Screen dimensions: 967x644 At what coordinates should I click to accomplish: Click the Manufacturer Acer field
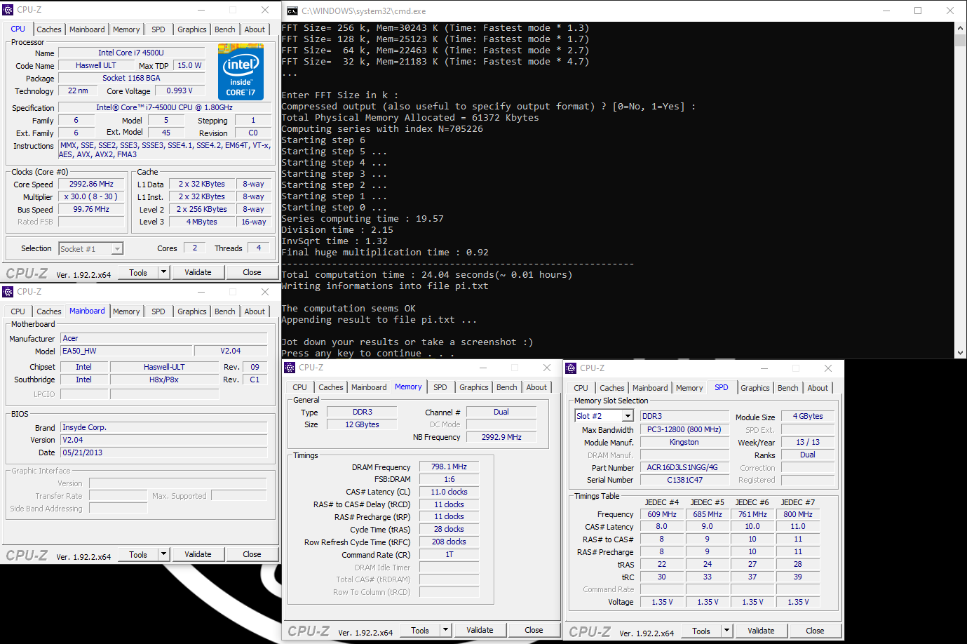click(164, 338)
